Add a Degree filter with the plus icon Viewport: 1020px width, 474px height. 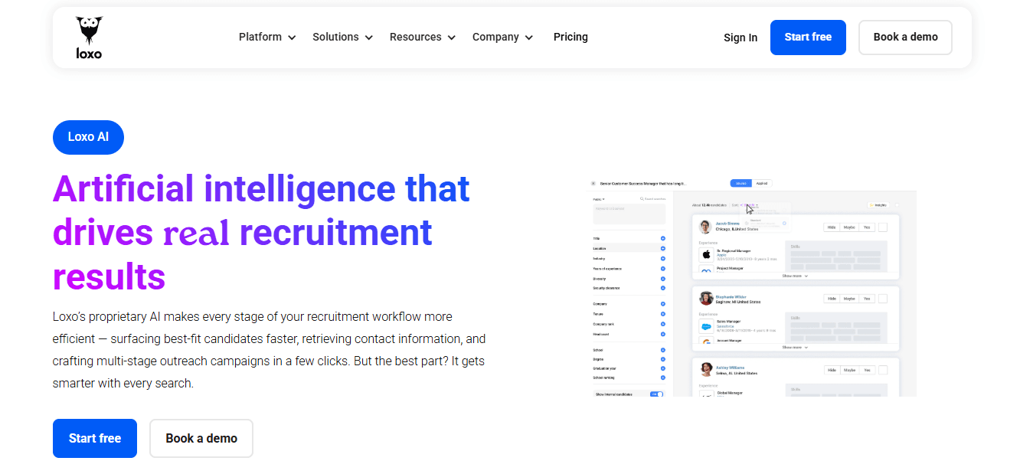point(663,359)
